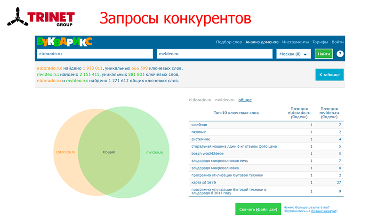The height and width of the screenshot is (217, 385).
Task: Select the эльдорадо микроволновая печь row
Action: (266, 161)
